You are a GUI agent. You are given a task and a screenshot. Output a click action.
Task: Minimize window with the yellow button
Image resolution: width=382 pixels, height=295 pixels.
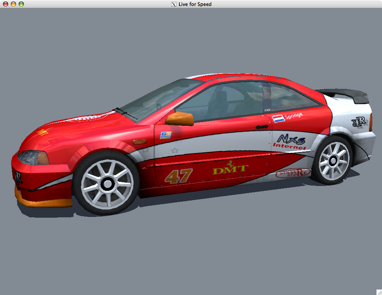13,4
